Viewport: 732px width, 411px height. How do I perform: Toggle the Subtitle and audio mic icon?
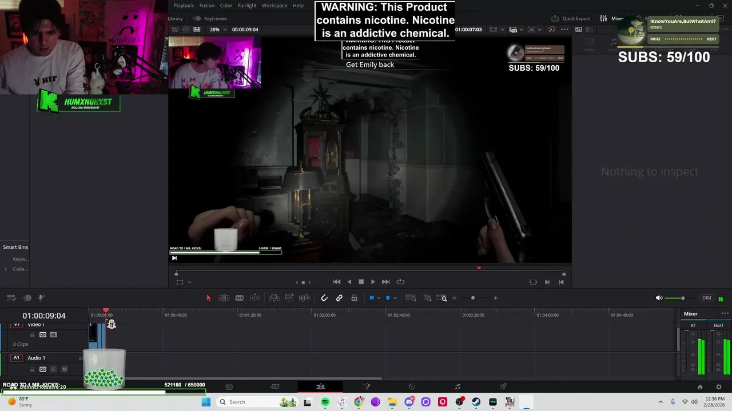(x=41, y=298)
